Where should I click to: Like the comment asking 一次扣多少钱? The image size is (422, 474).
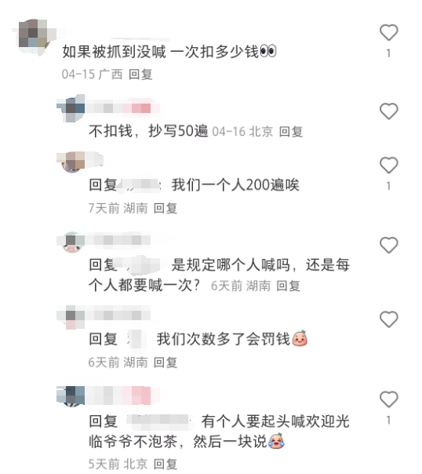(388, 33)
